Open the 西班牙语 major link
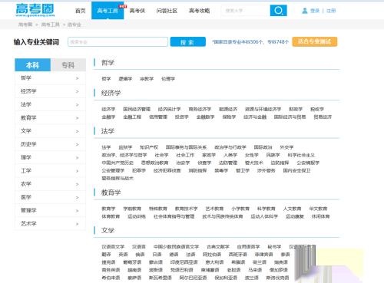The image size is (384, 283). (237, 255)
